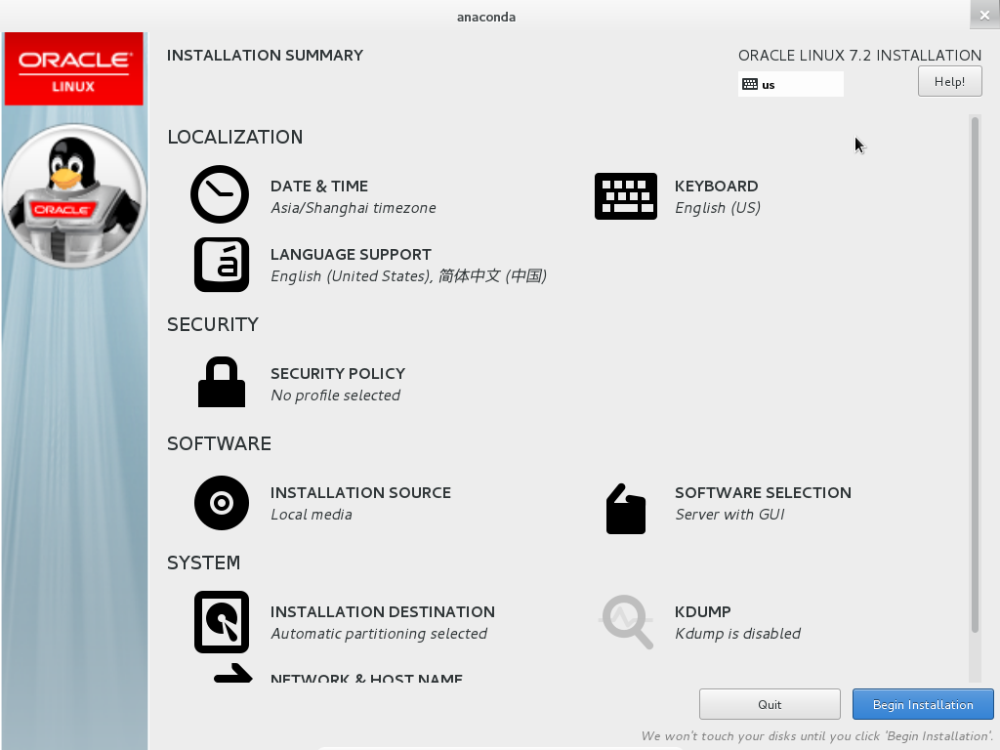Close the anaconda window

click(984, 16)
